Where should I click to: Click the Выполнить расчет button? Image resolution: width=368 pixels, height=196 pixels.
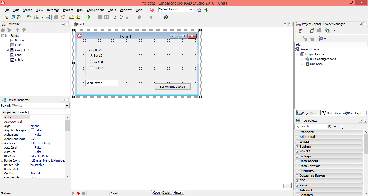click(x=172, y=87)
